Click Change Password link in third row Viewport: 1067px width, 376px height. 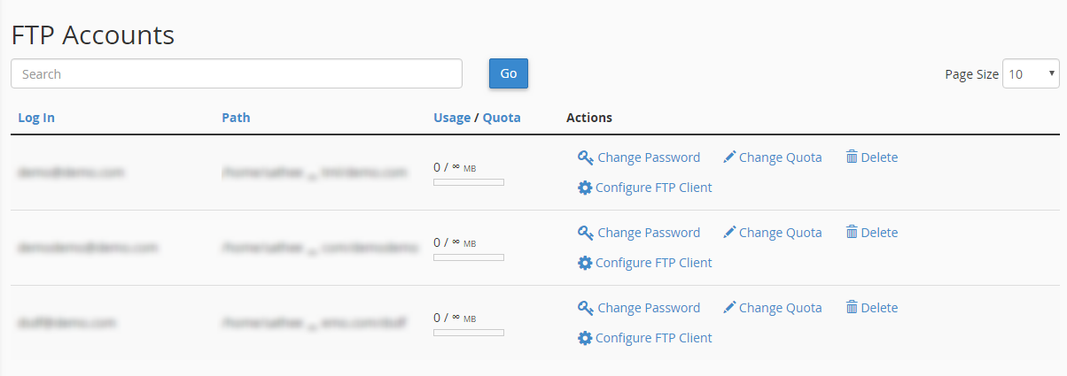tap(649, 308)
